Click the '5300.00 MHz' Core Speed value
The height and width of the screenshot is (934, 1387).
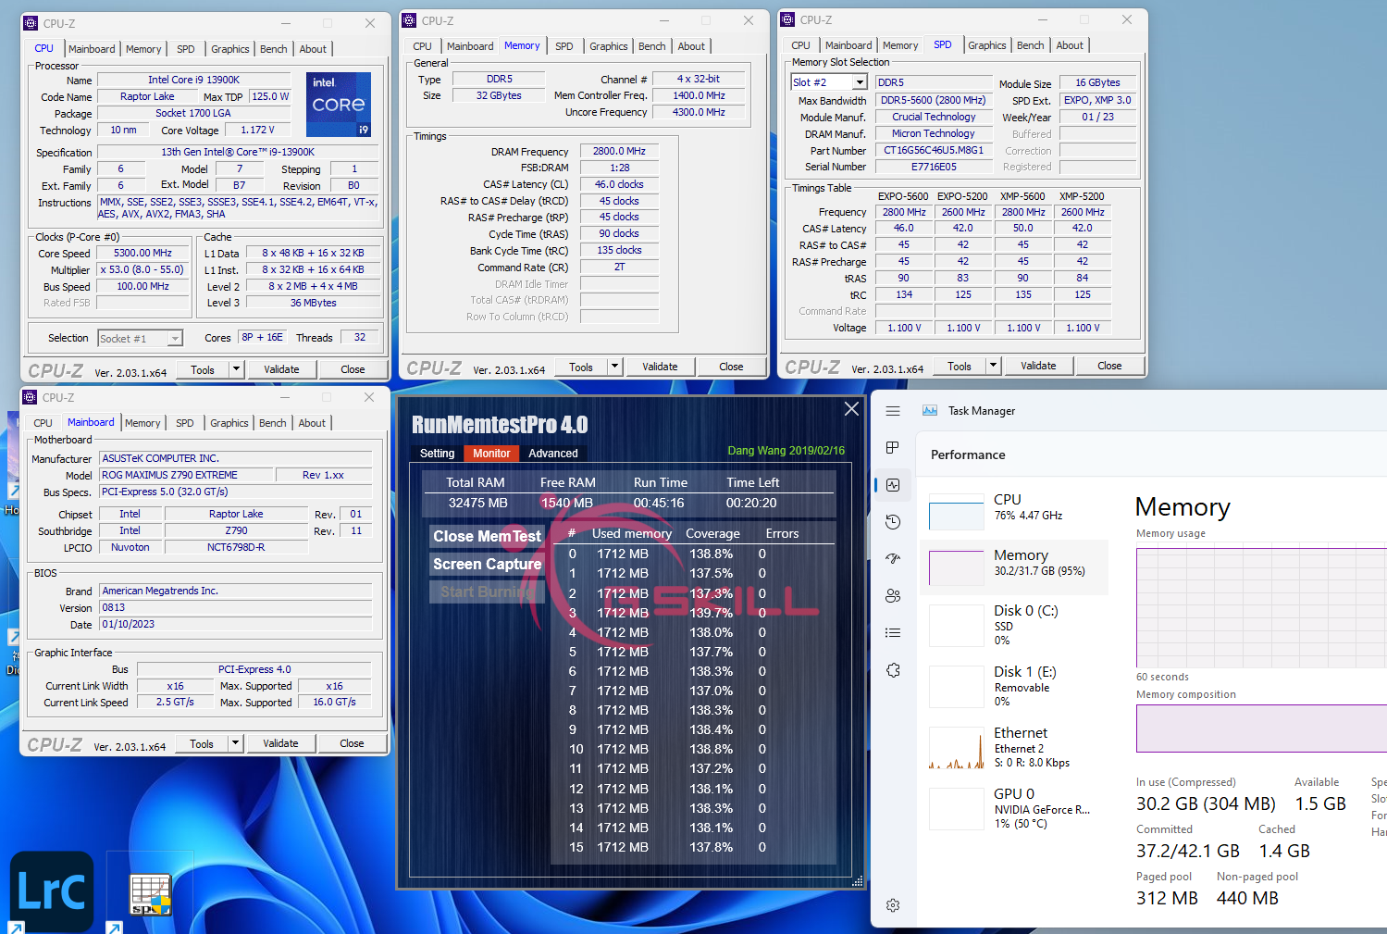click(142, 253)
